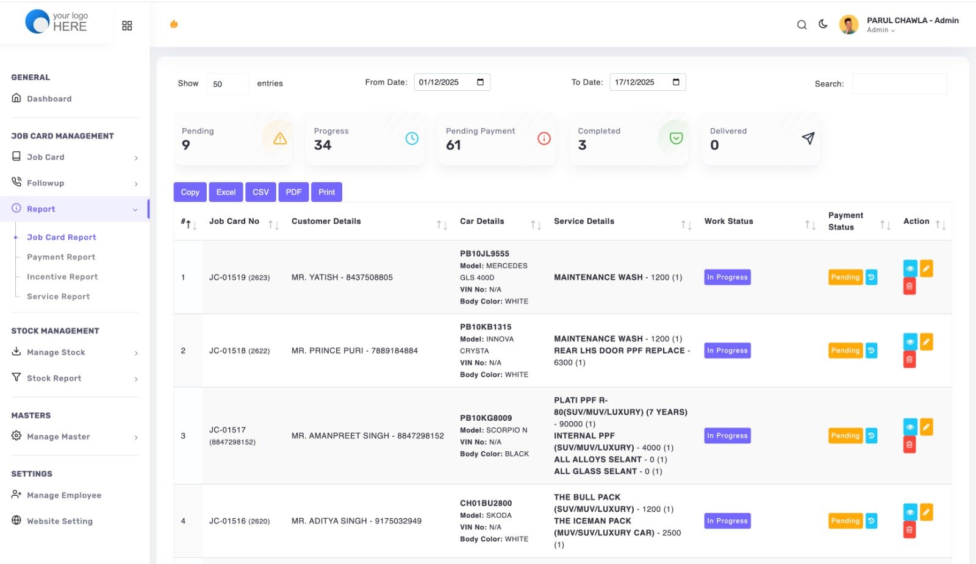Expand the Job Card sidebar menu
The image size is (976, 564).
[74, 157]
